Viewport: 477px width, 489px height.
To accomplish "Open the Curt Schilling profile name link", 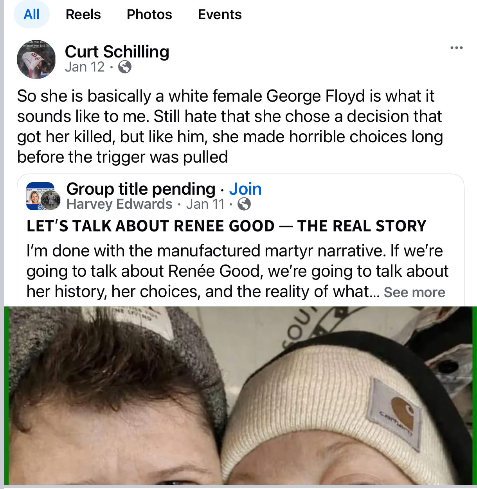I will [x=117, y=52].
